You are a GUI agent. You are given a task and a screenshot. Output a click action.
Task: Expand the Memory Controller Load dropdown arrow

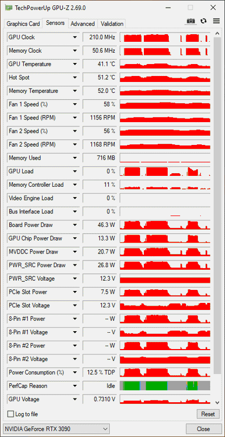[75, 185]
